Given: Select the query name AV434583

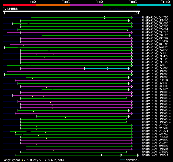Looking at the screenshot, I should tap(10, 9).
